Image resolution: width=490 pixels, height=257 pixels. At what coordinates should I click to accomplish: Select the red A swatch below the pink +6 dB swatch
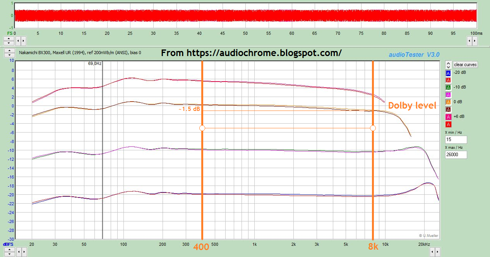coord(448,124)
